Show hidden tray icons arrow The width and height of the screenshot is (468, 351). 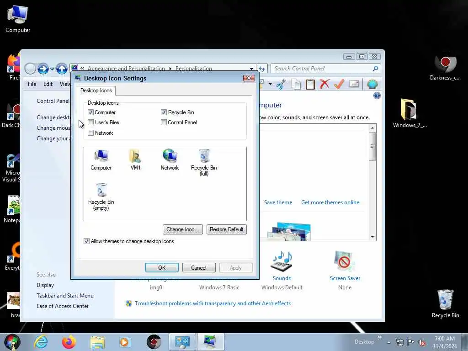click(x=388, y=343)
